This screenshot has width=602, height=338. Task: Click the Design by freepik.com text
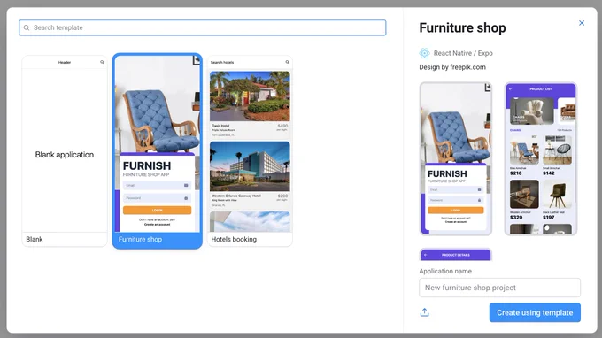point(452,67)
